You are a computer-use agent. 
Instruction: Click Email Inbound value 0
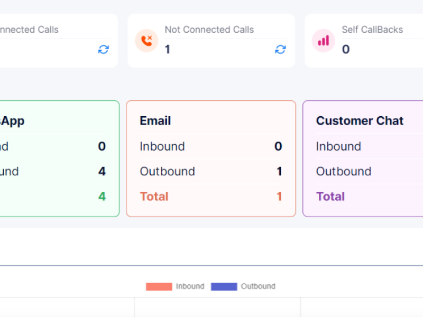click(x=278, y=146)
